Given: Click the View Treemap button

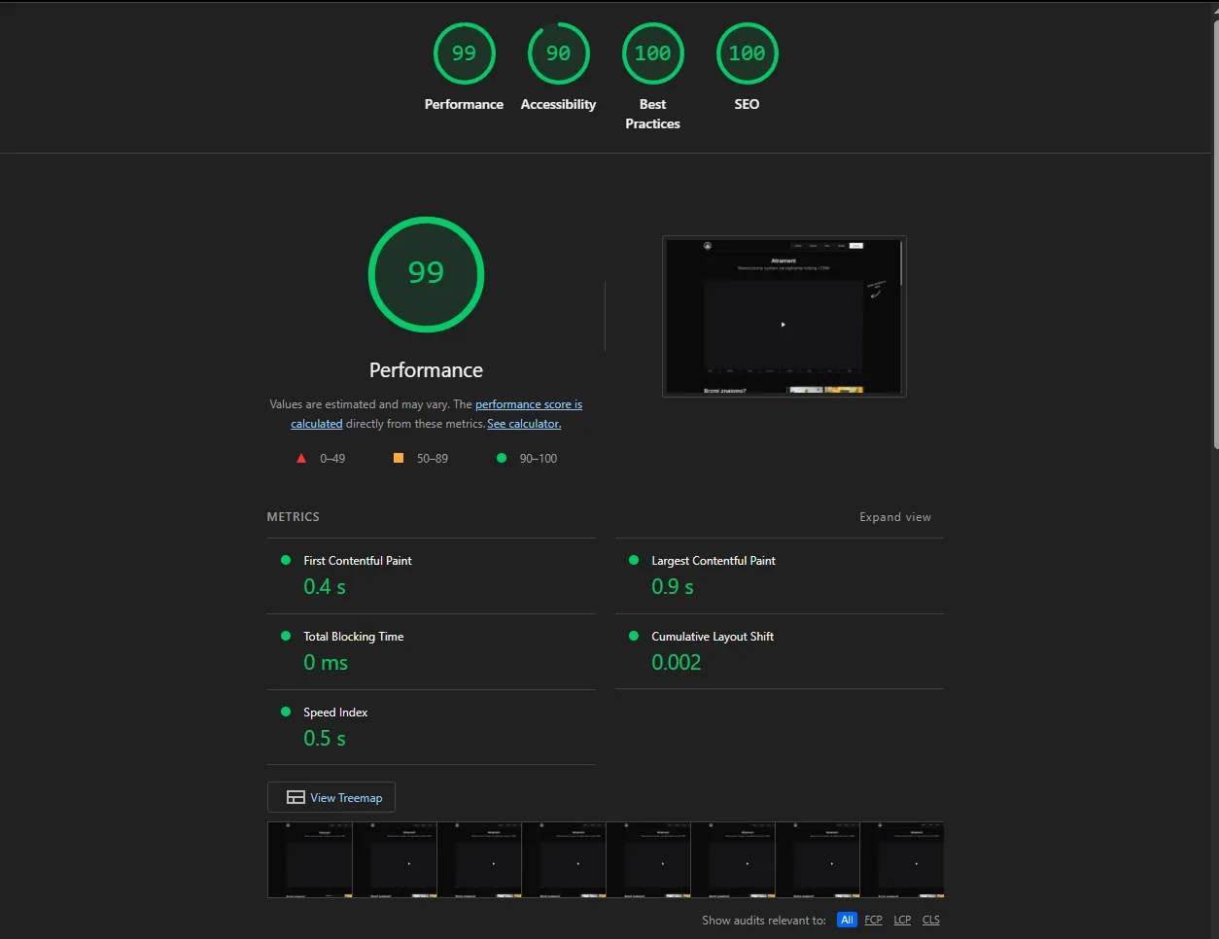Looking at the screenshot, I should tap(331, 797).
